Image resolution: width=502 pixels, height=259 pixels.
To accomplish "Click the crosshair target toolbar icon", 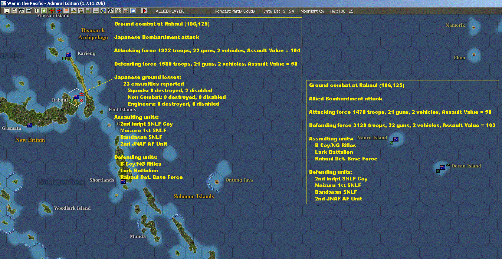I will [x=111, y=11].
